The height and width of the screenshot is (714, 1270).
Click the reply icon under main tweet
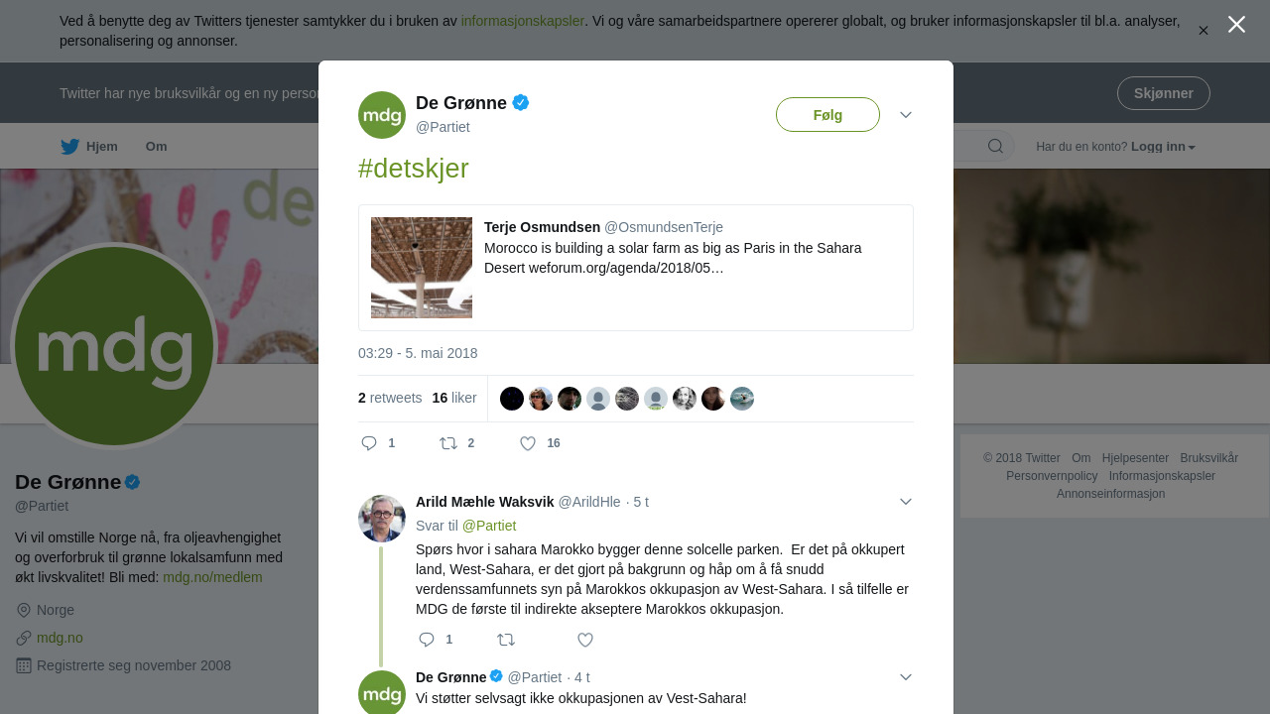[369, 443]
